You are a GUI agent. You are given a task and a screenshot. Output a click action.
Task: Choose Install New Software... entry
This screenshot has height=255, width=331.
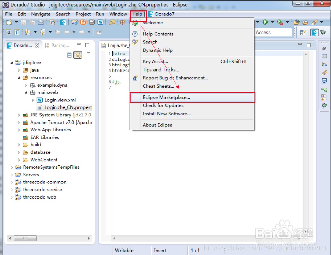pyautogui.click(x=192, y=114)
